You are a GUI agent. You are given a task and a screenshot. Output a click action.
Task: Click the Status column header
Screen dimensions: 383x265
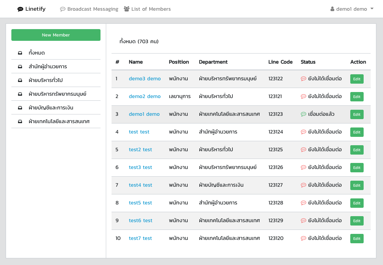(308, 62)
